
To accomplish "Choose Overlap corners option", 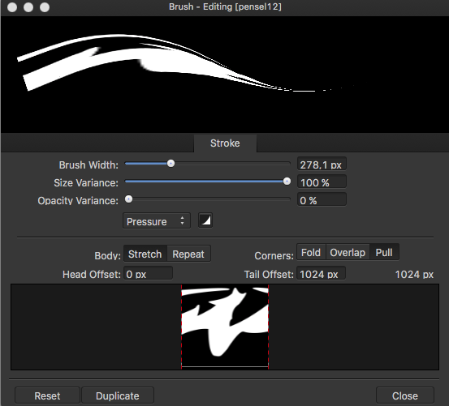I will [348, 252].
